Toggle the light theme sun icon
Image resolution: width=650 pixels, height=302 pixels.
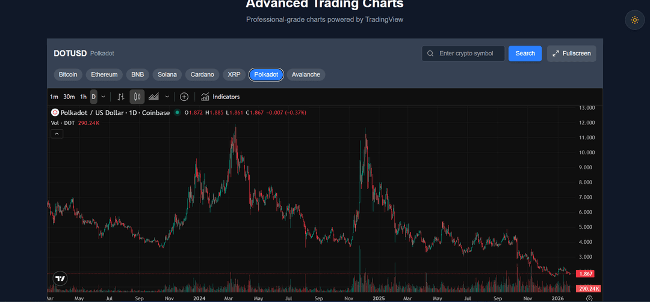click(x=635, y=20)
